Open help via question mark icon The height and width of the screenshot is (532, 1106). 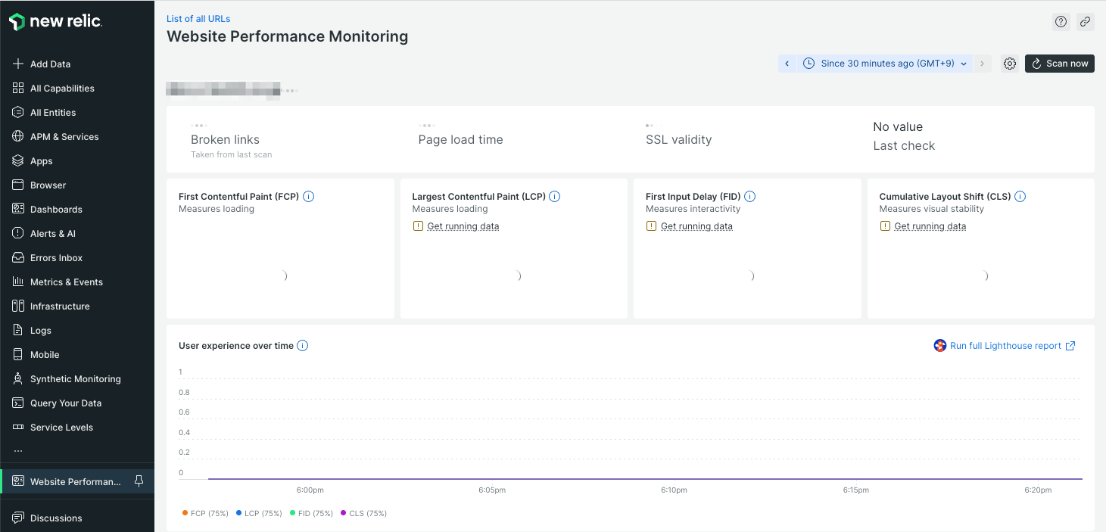coord(1061,22)
